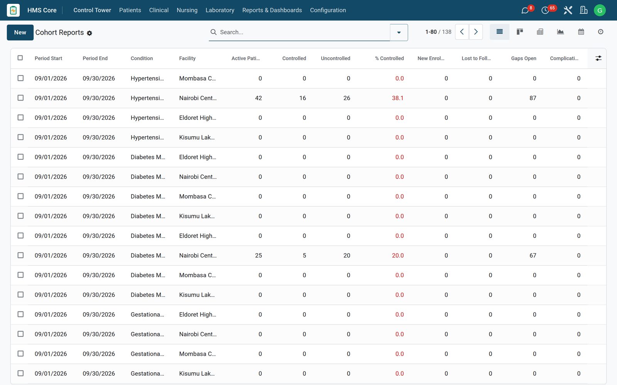Open the company building icon
The height and width of the screenshot is (385, 617).
583,10
